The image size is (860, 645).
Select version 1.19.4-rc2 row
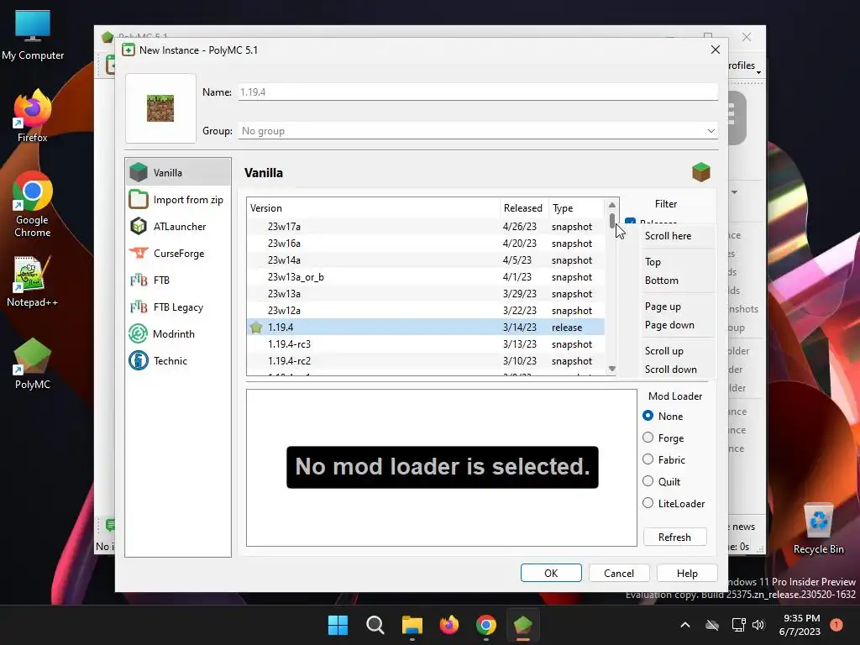[426, 361]
